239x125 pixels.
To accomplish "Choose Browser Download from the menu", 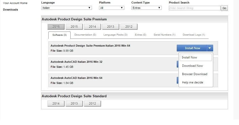I will click(x=195, y=74).
